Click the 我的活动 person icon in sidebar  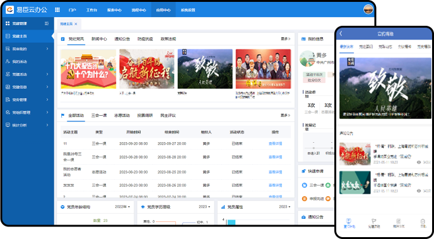point(8,62)
